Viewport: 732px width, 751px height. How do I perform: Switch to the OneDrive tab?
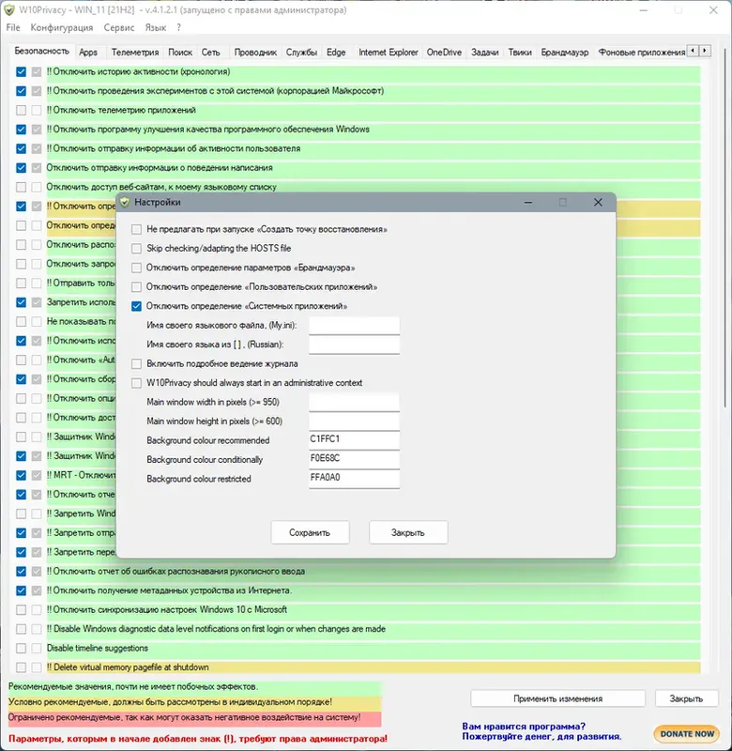pyautogui.click(x=444, y=53)
